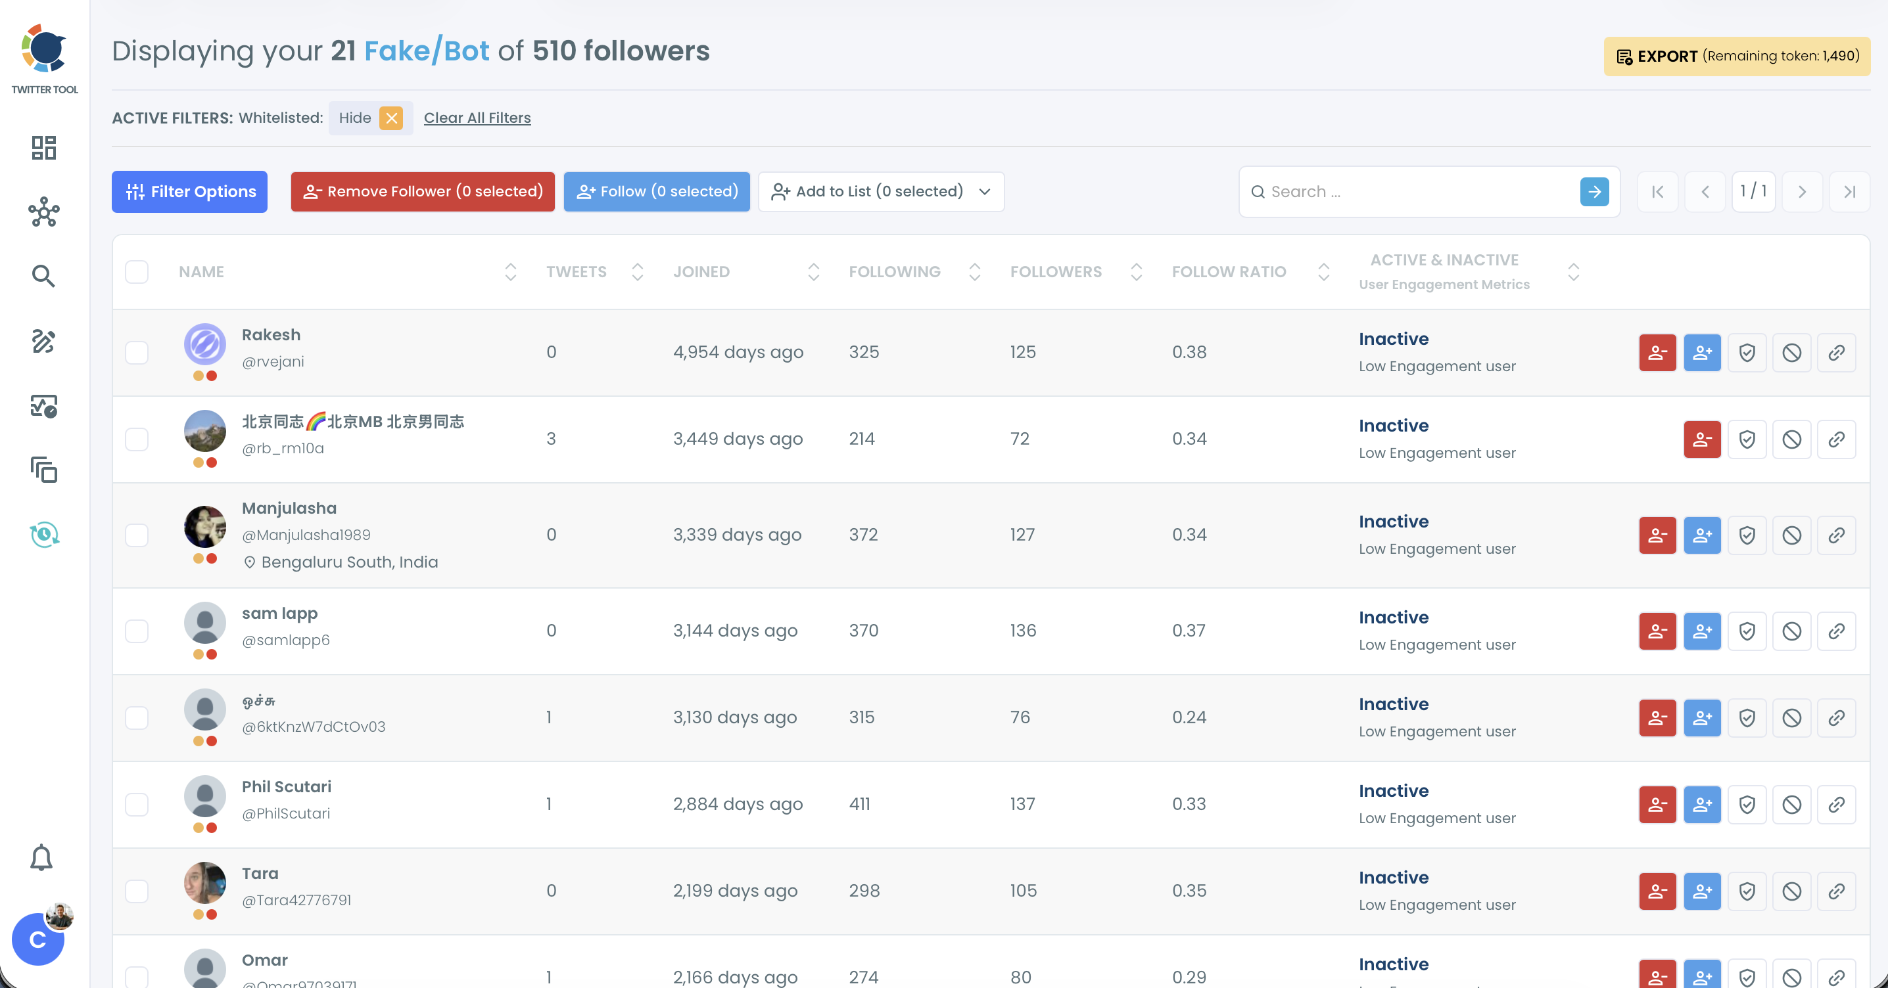Open the copy pages icon in sidebar

(44, 470)
